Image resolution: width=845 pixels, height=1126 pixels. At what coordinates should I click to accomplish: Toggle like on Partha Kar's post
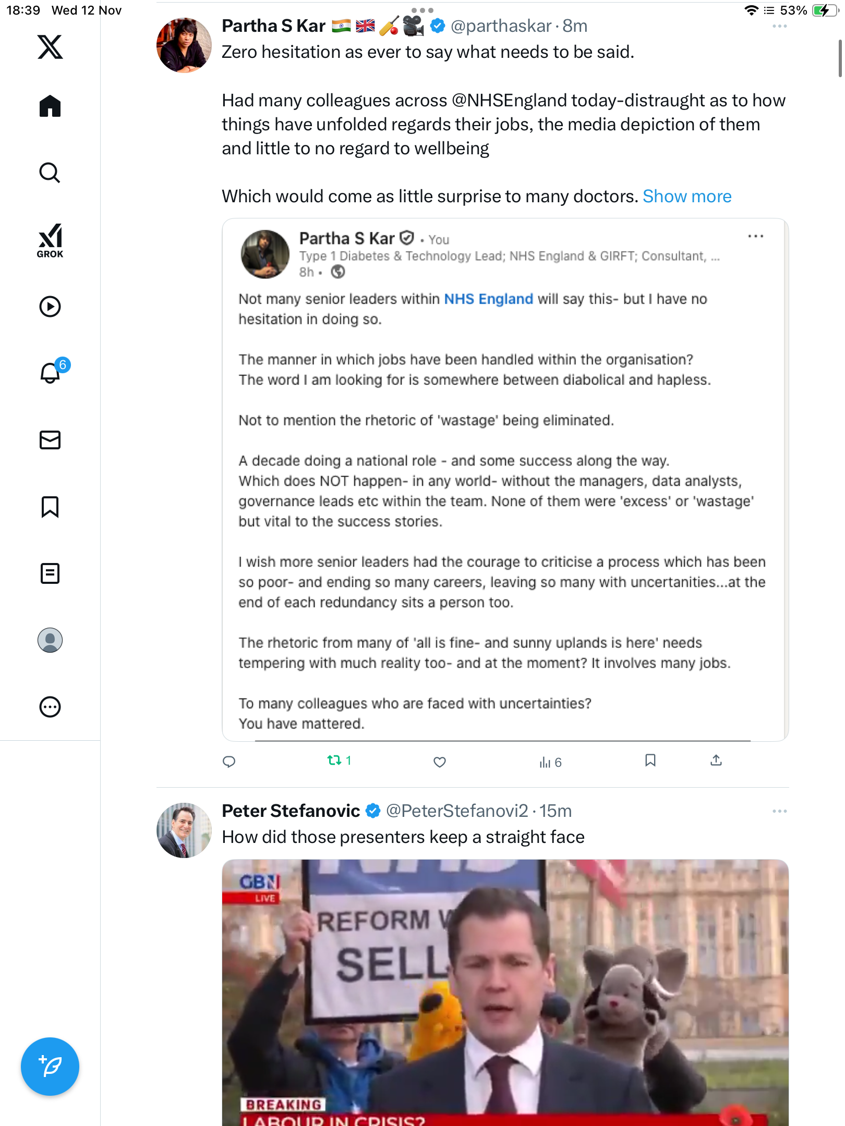[x=440, y=762]
